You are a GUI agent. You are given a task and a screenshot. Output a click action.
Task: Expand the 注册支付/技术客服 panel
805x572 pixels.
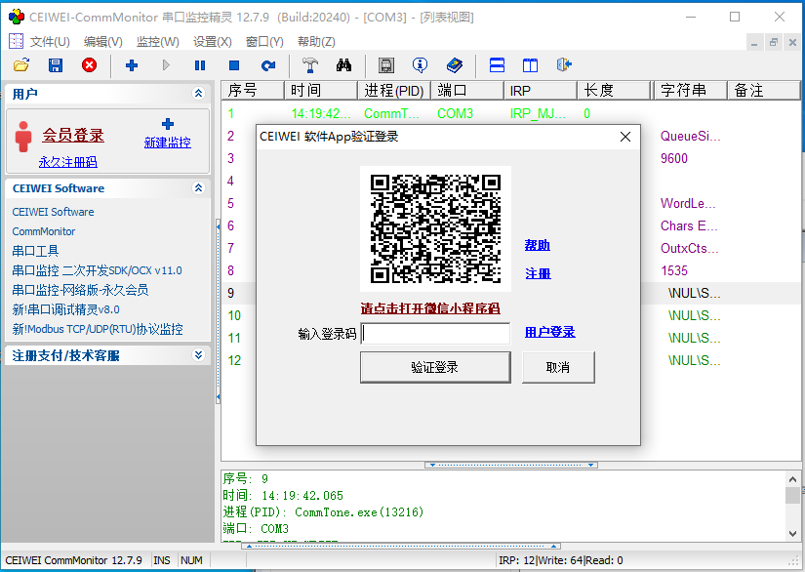(198, 354)
